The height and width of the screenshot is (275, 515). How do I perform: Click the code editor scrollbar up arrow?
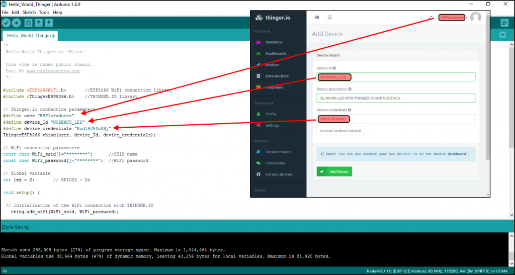(x=511, y=44)
